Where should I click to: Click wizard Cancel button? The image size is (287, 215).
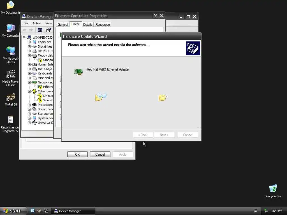click(x=188, y=135)
